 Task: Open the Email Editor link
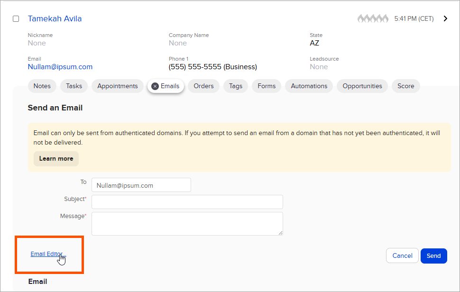(x=46, y=254)
